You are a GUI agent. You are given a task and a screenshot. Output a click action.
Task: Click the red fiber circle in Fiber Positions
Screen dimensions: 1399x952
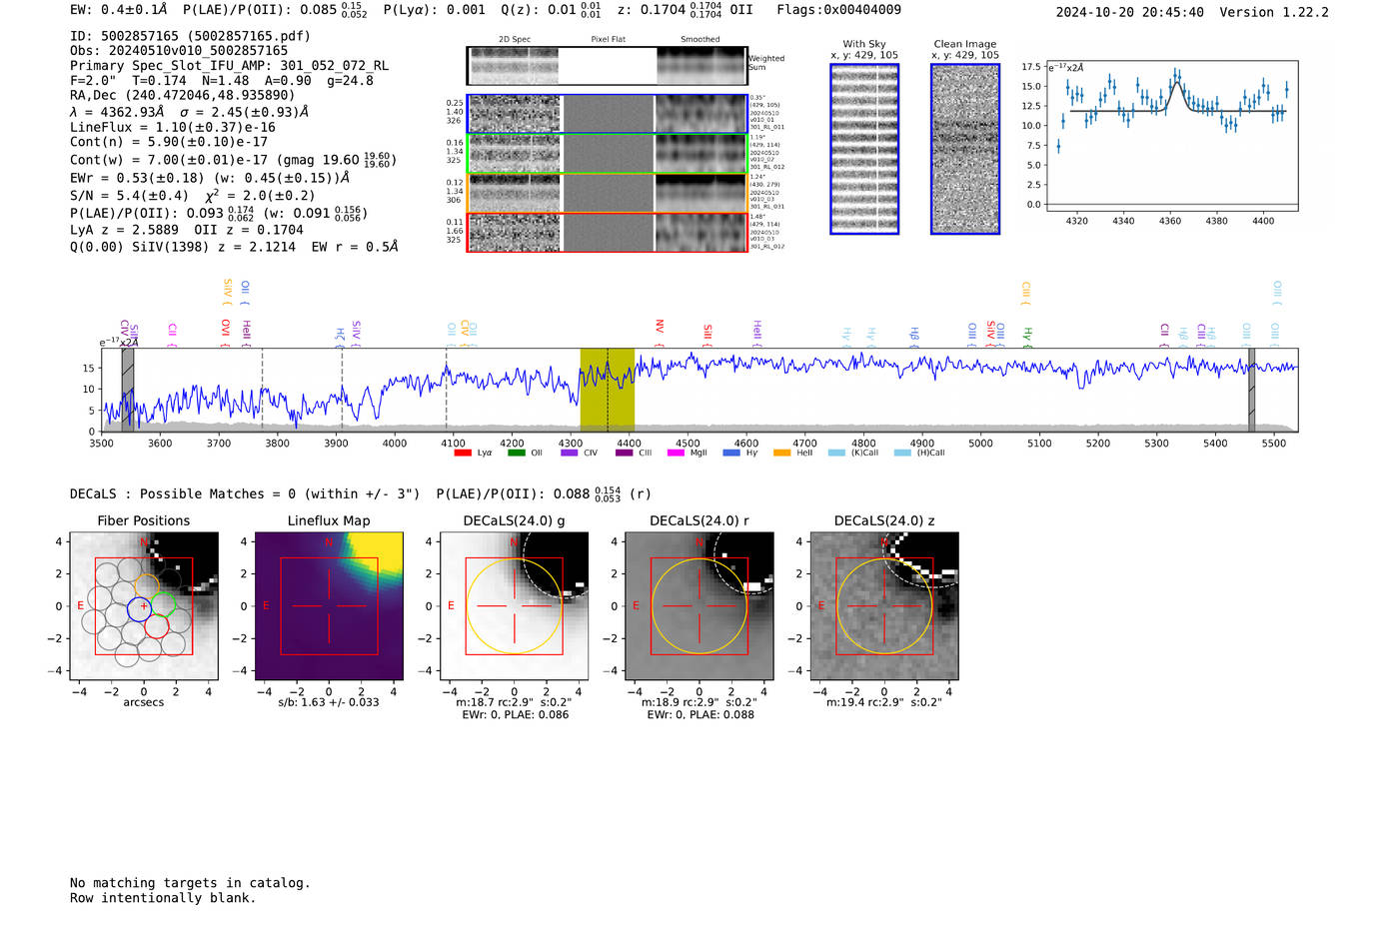coord(157,626)
